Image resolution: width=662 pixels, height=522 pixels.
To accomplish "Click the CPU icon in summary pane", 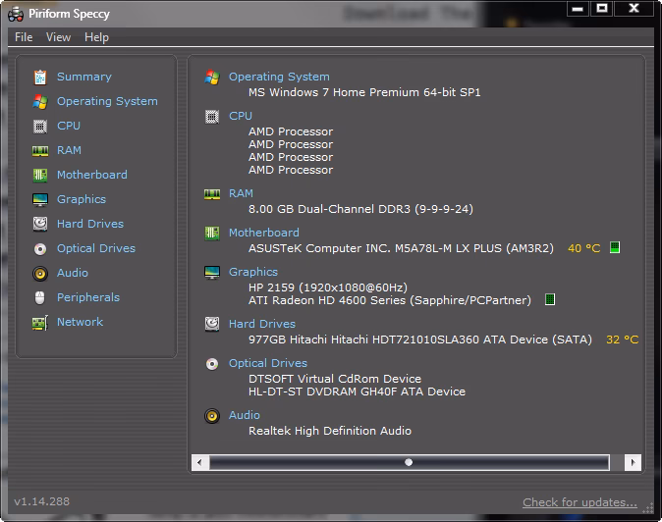I will [212, 117].
